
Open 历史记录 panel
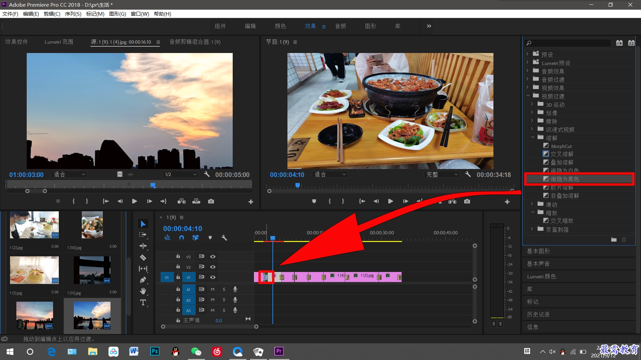tap(538, 314)
